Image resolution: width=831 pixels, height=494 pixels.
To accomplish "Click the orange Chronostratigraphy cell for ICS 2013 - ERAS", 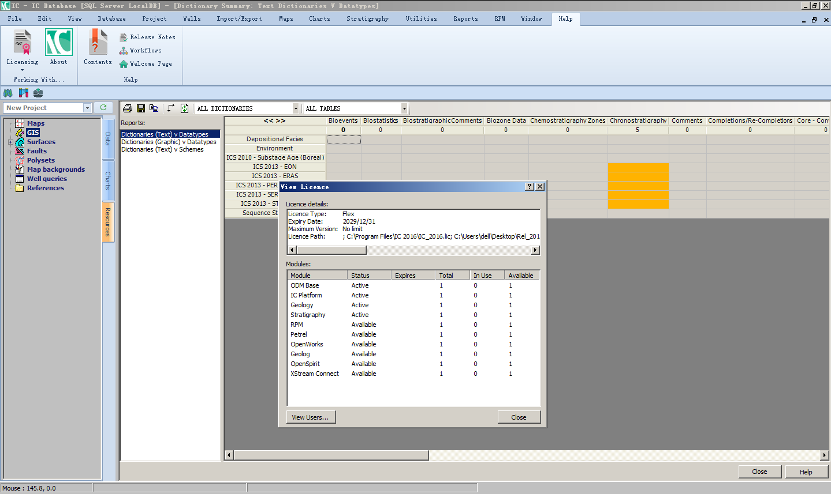I will pos(638,176).
